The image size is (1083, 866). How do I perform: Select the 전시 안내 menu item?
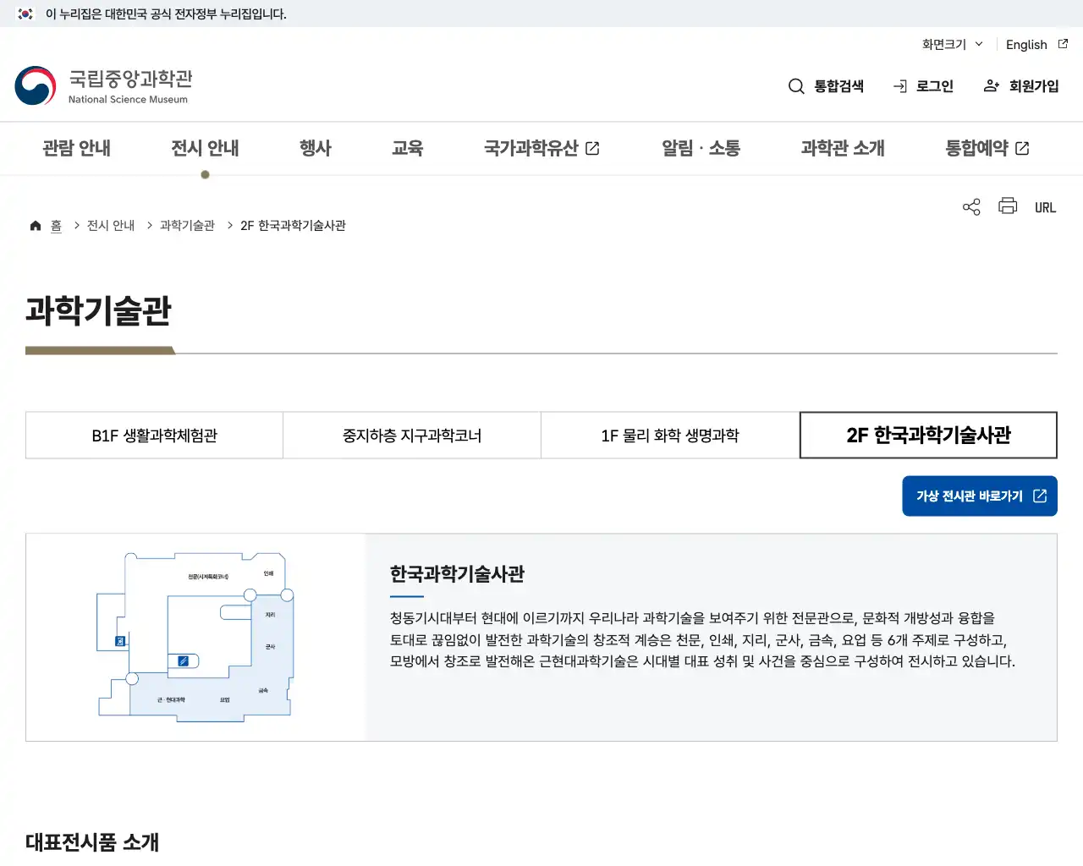click(x=205, y=148)
